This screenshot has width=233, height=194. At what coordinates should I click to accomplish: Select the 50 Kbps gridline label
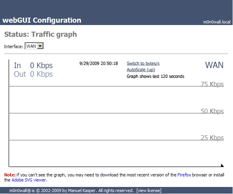(212, 111)
